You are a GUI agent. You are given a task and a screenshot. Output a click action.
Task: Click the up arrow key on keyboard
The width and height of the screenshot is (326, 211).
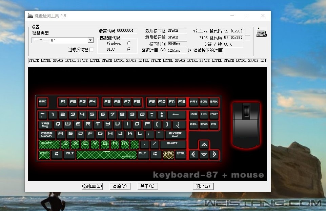204,145
